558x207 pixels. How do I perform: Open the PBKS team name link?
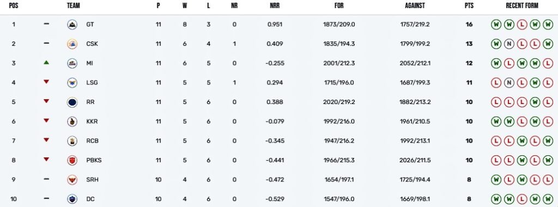point(94,160)
